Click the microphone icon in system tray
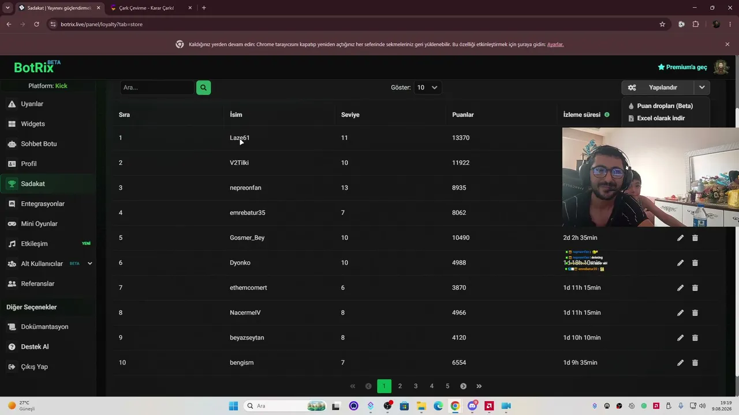 click(x=681, y=406)
